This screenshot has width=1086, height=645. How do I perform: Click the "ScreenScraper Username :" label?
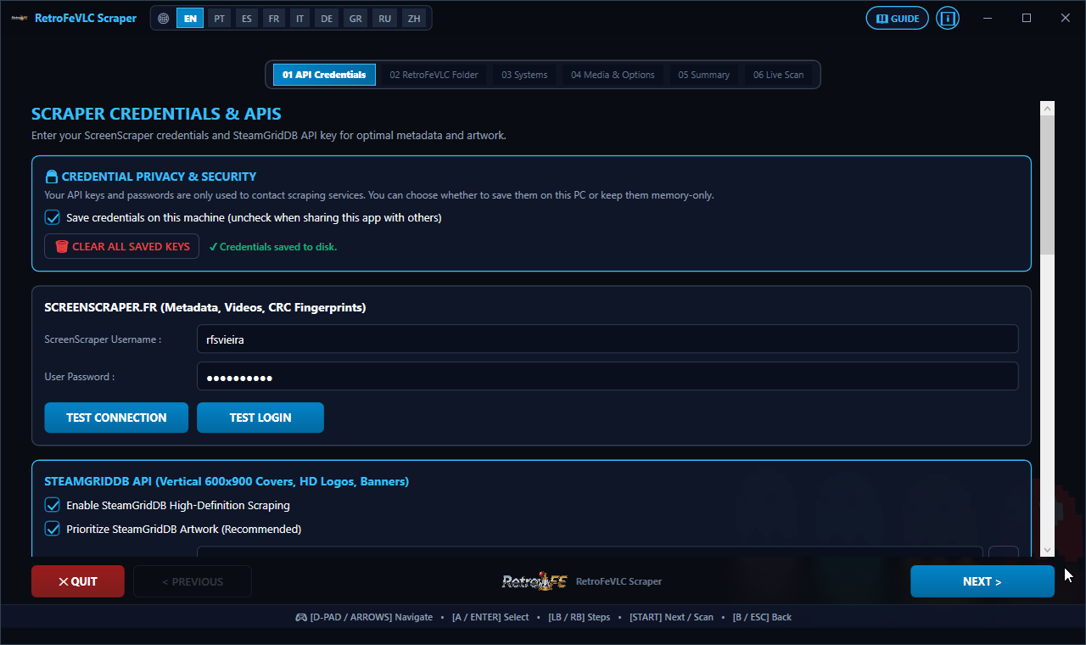tap(103, 339)
